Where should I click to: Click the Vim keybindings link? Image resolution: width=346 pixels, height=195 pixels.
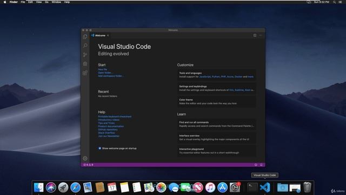pyautogui.click(x=231, y=90)
